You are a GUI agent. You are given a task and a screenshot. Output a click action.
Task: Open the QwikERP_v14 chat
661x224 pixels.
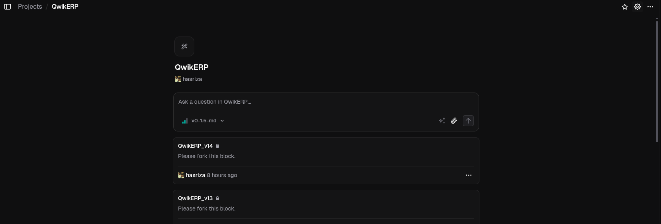click(x=195, y=146)
